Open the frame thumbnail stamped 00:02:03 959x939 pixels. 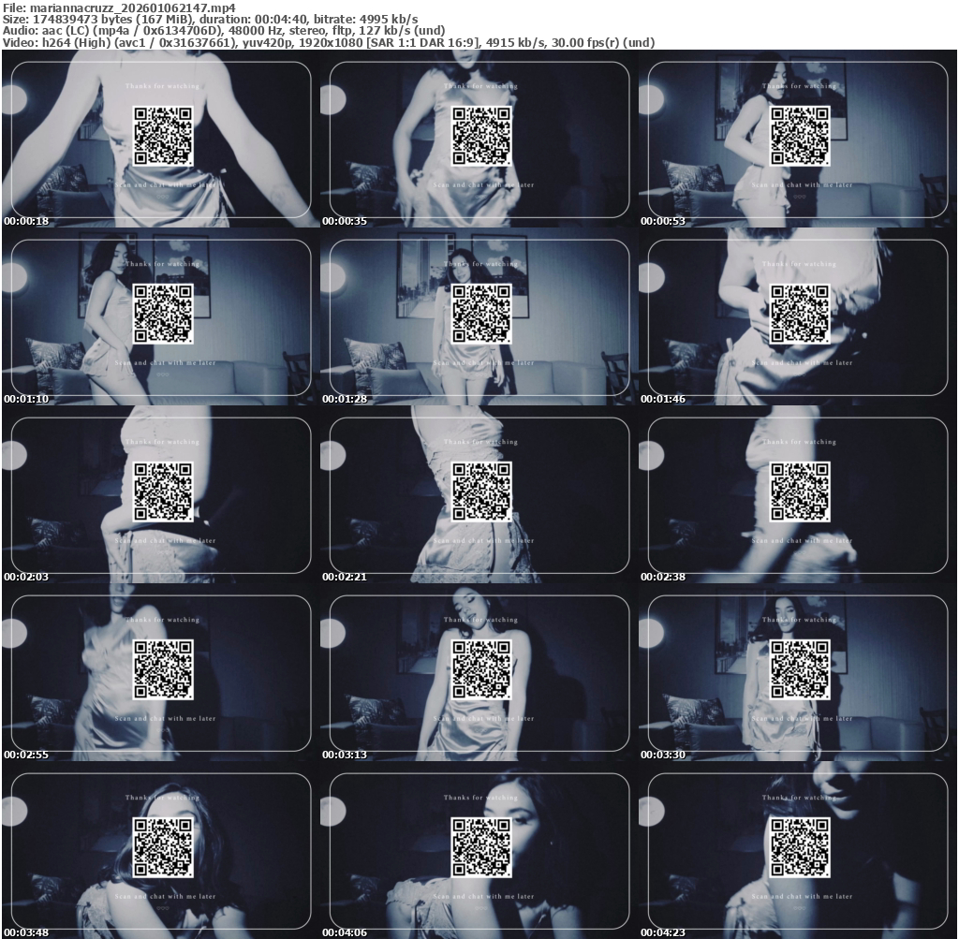coord(161,494)
